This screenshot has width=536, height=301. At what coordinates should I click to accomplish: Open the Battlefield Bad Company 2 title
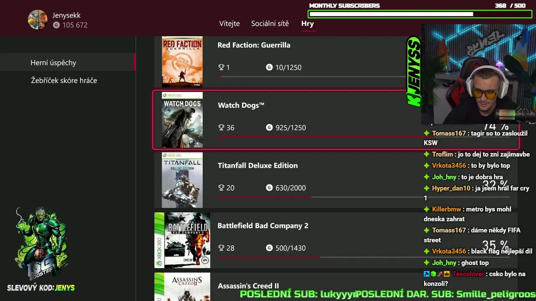[x=263, y=226]
